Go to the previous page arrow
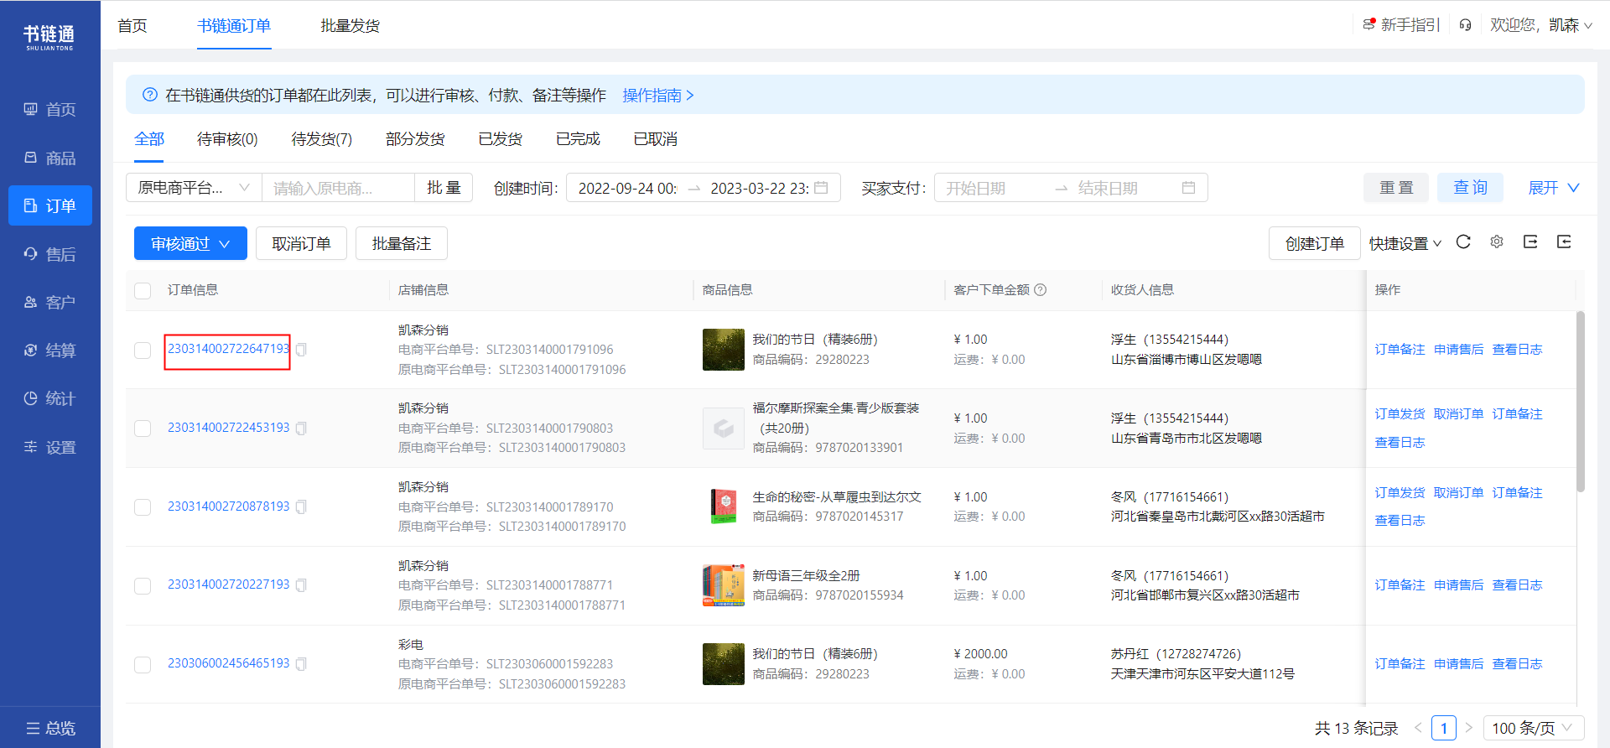Image resolution: width=1610 pixels, height=748 pixels. [x=1419, y=728]
